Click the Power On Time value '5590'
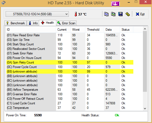152x123 pixels. (x=38, y=115)
